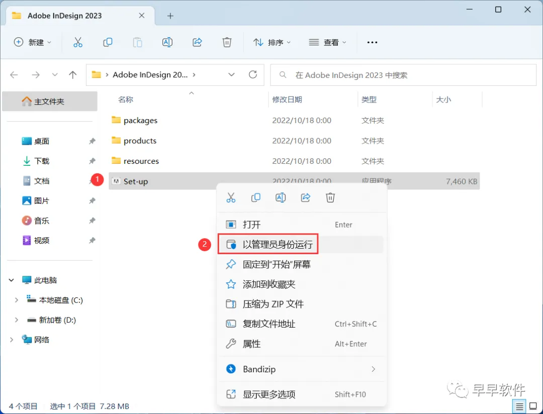The width and height of the screenshot is (543, 414).
Task: Expand recent locations chevron next to forward arrow
Action: [x=55, y=75]
